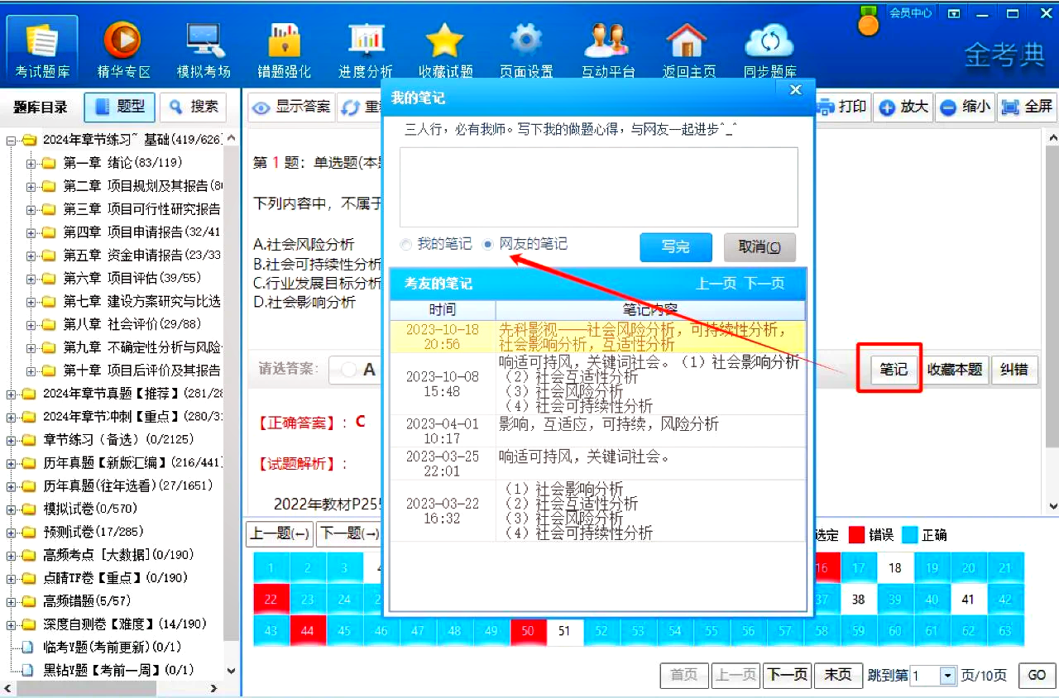
Task: Select note dated 2023-10-18 20:56
Action: pos(597,337)
